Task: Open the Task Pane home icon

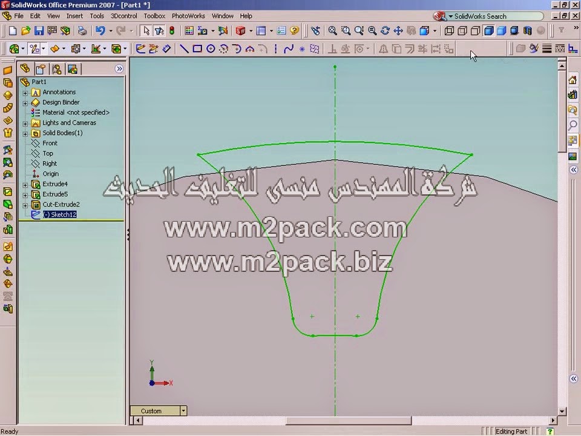Action: (573, 80)
